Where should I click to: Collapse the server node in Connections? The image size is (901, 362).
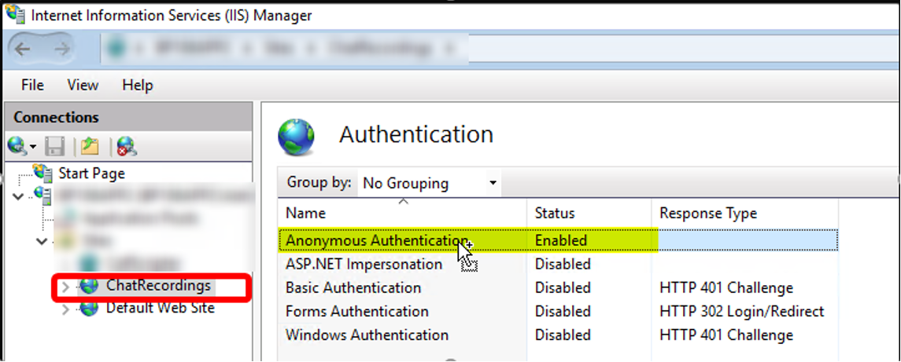(x=18, y=196)
